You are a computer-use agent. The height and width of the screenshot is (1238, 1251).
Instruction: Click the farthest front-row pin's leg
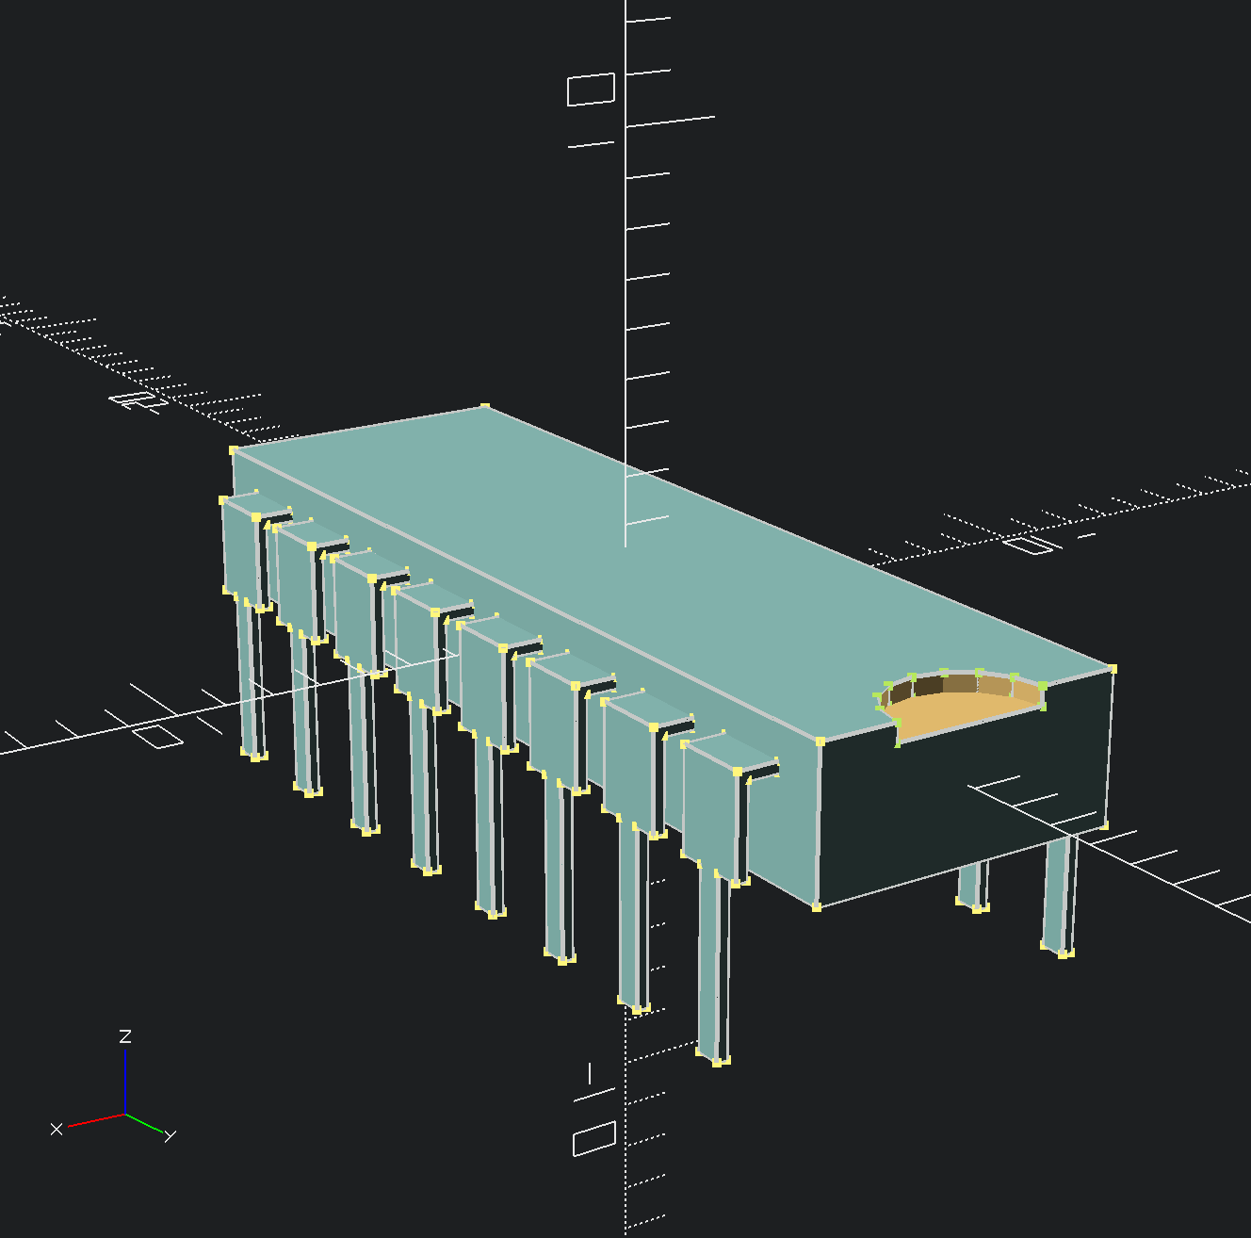[x=250, y=678]
